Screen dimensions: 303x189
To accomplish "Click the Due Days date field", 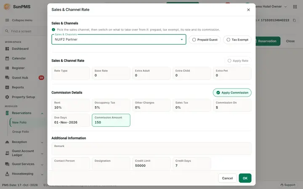I will 71,121.
